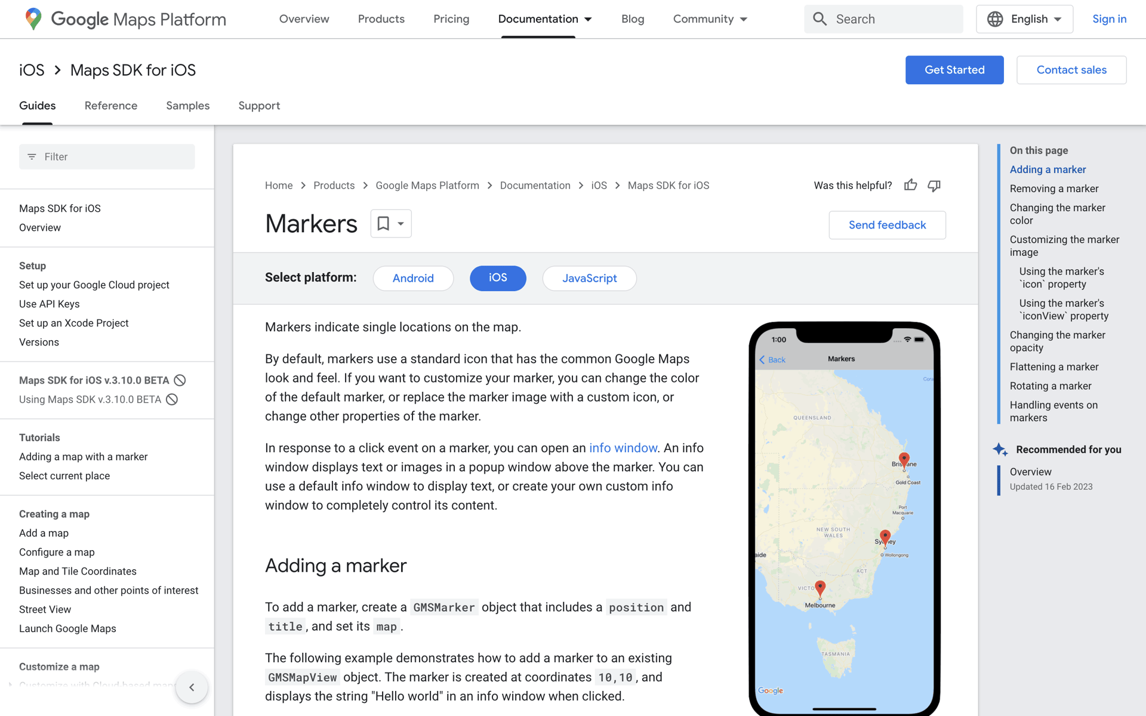Select the Android platform option

[x=413, y=278]
